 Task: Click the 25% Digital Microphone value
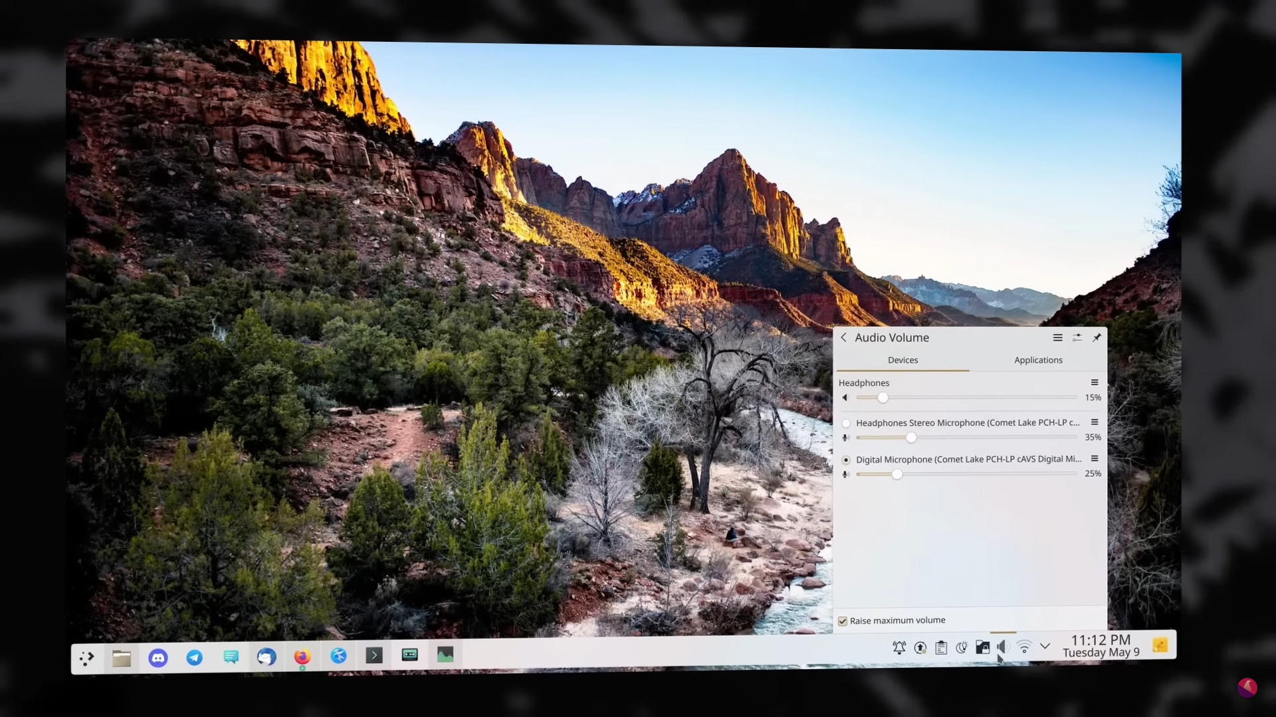[x=1093, y=474]
